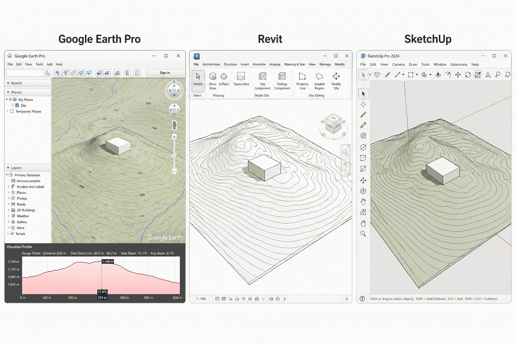
Task: Click SketchUp Orbit icon in left sidebar
Action: (x=363, y=191)
